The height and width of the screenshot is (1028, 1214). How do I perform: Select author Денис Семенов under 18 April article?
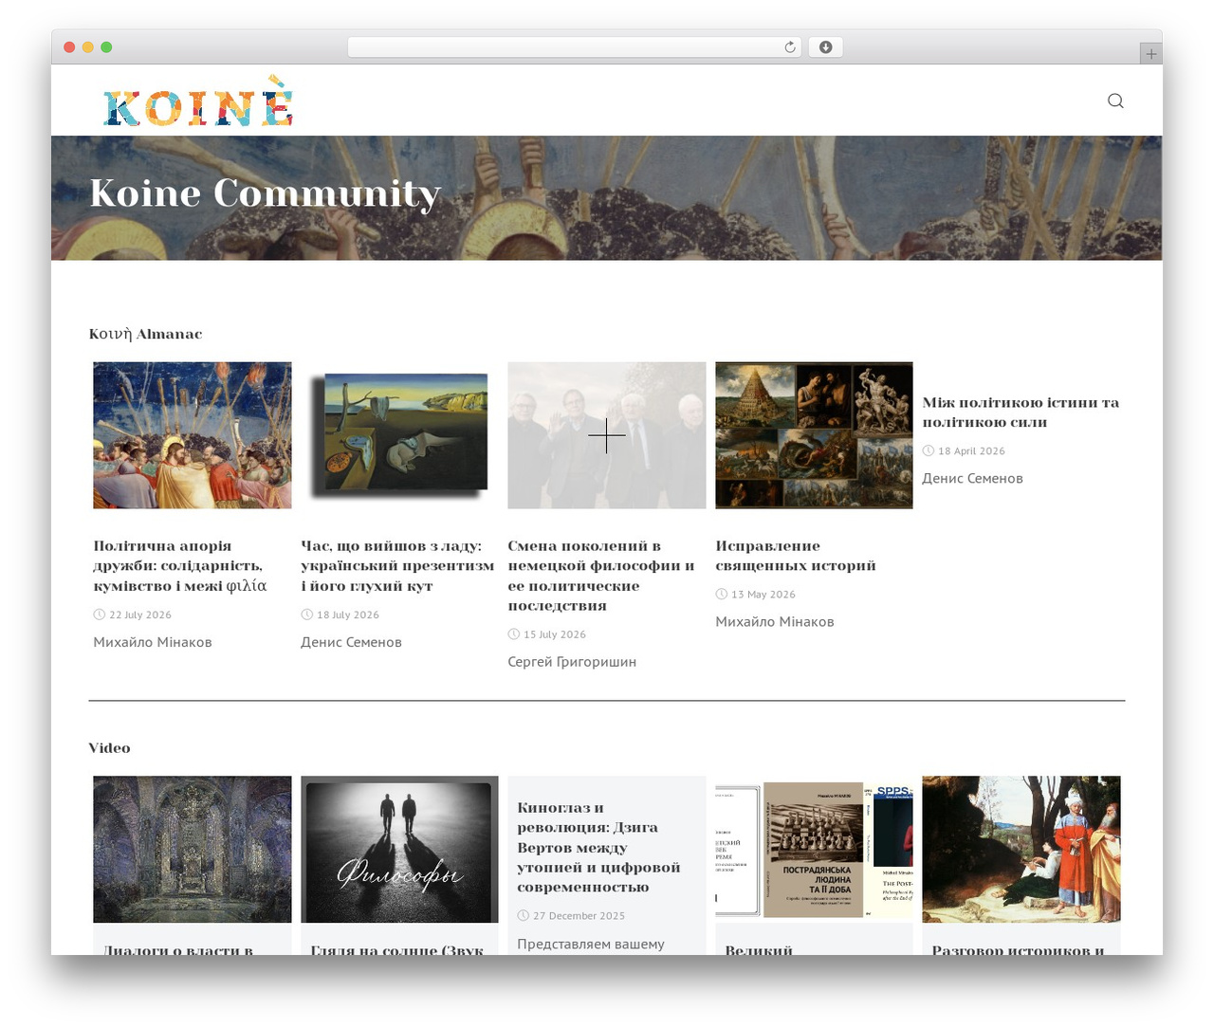[972, 479]
